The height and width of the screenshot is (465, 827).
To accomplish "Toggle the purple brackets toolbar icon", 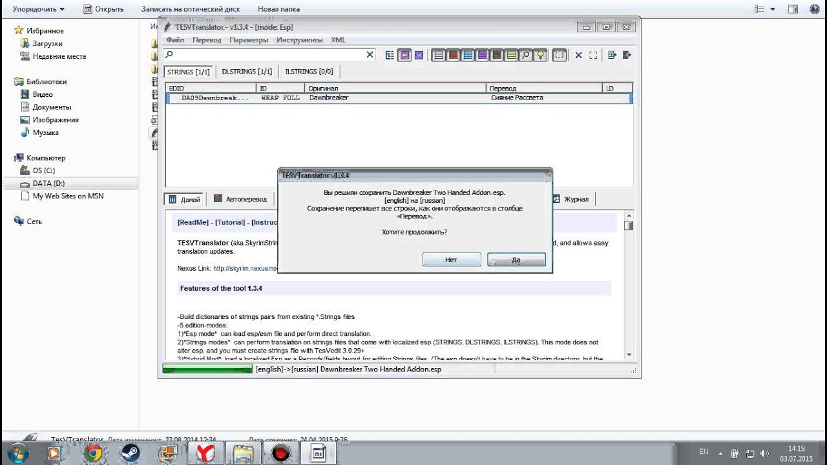I will [x=560, y=56].
